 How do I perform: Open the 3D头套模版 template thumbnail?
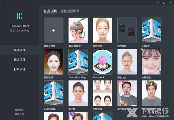[x=78, y=30]
